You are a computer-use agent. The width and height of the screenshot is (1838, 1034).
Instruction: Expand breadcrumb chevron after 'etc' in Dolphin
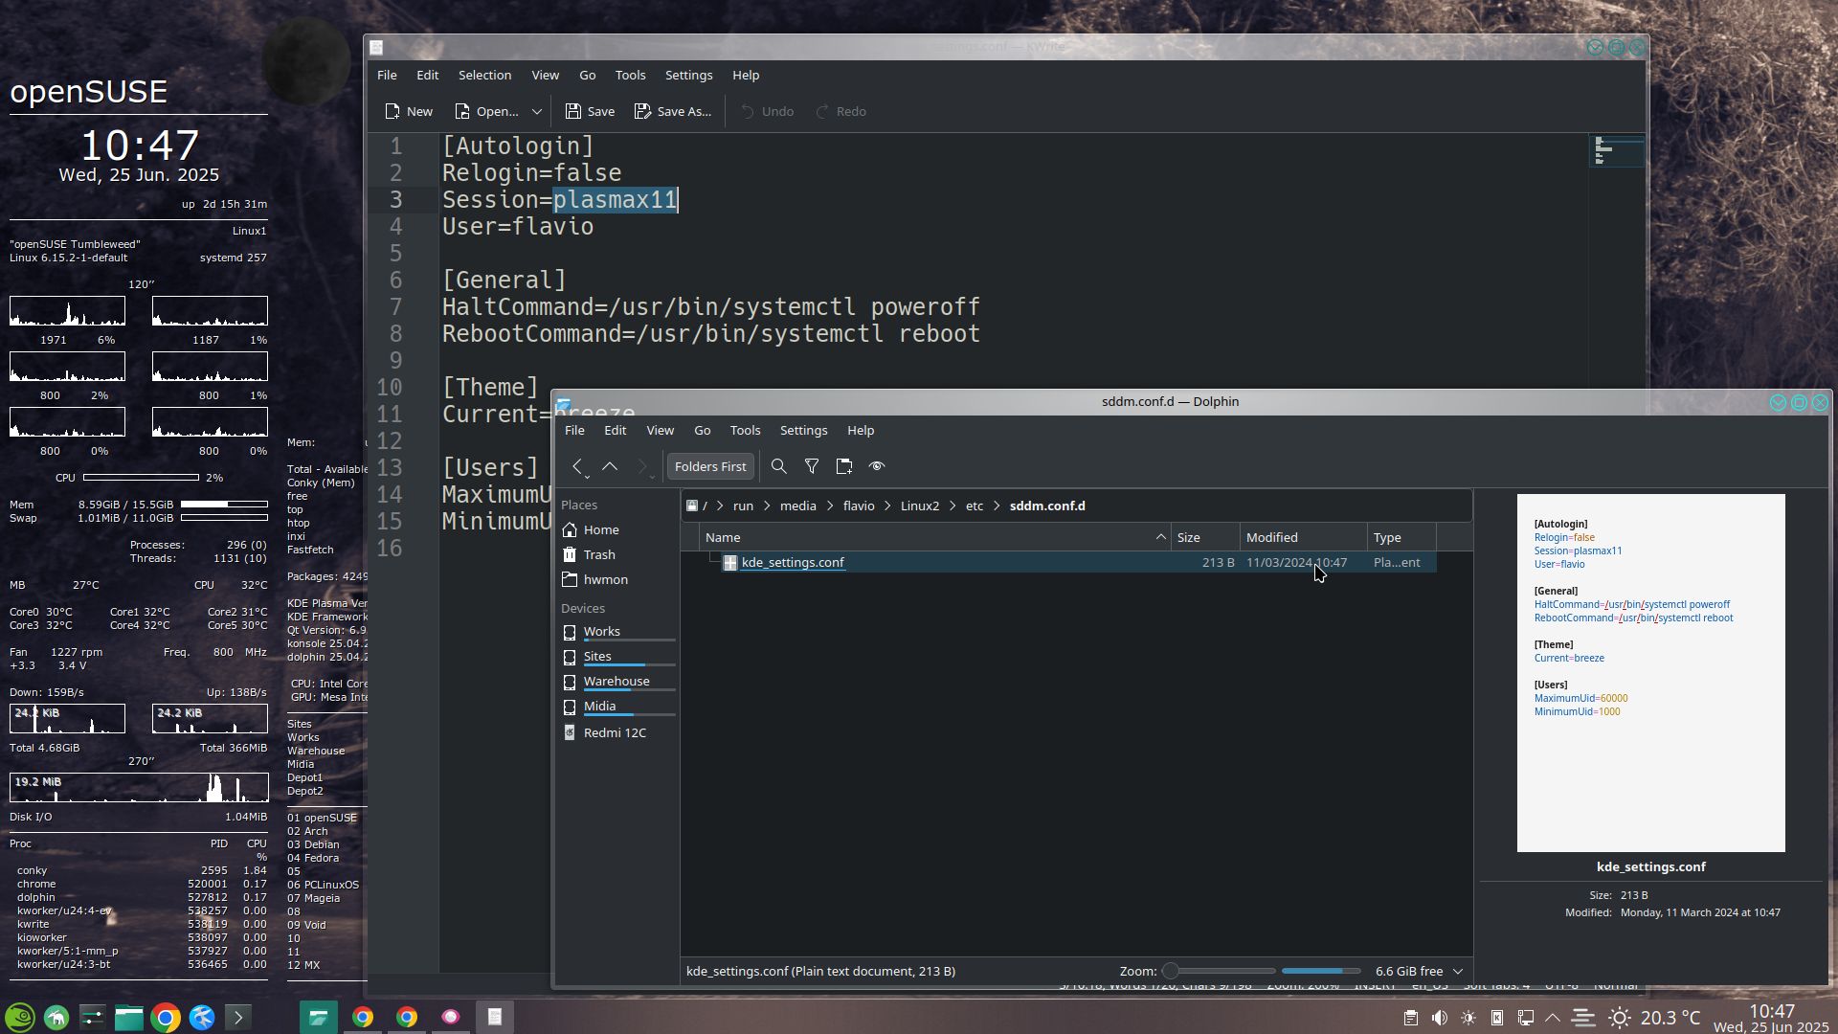[x=997, y=506]
